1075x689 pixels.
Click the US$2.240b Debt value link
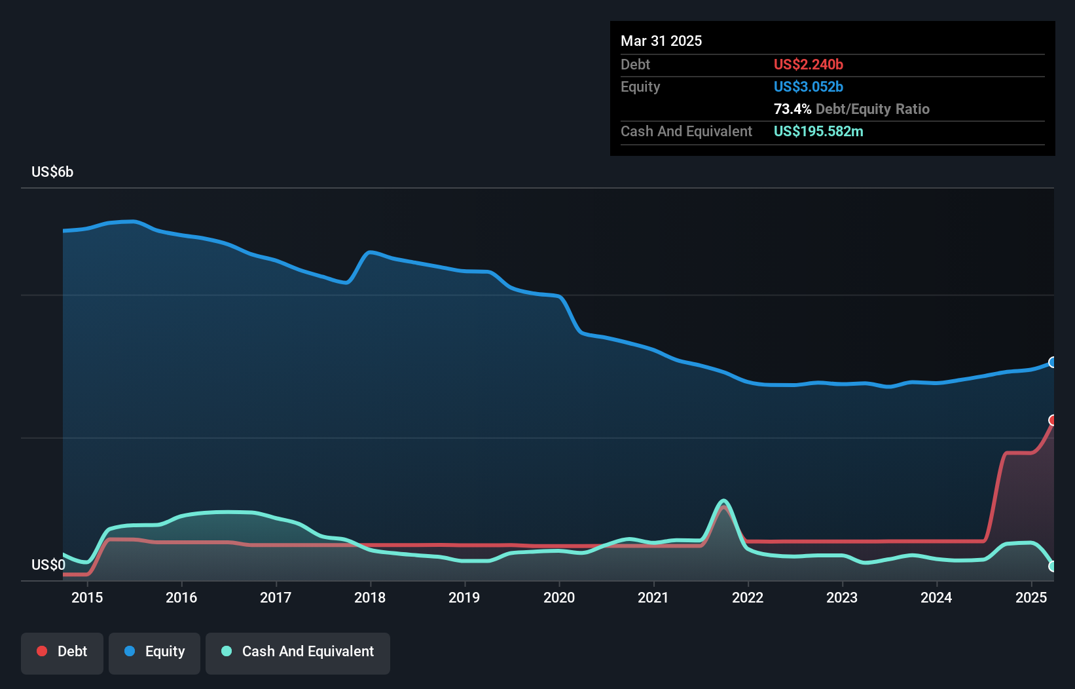pyautogui.click(x=808, y=64)
